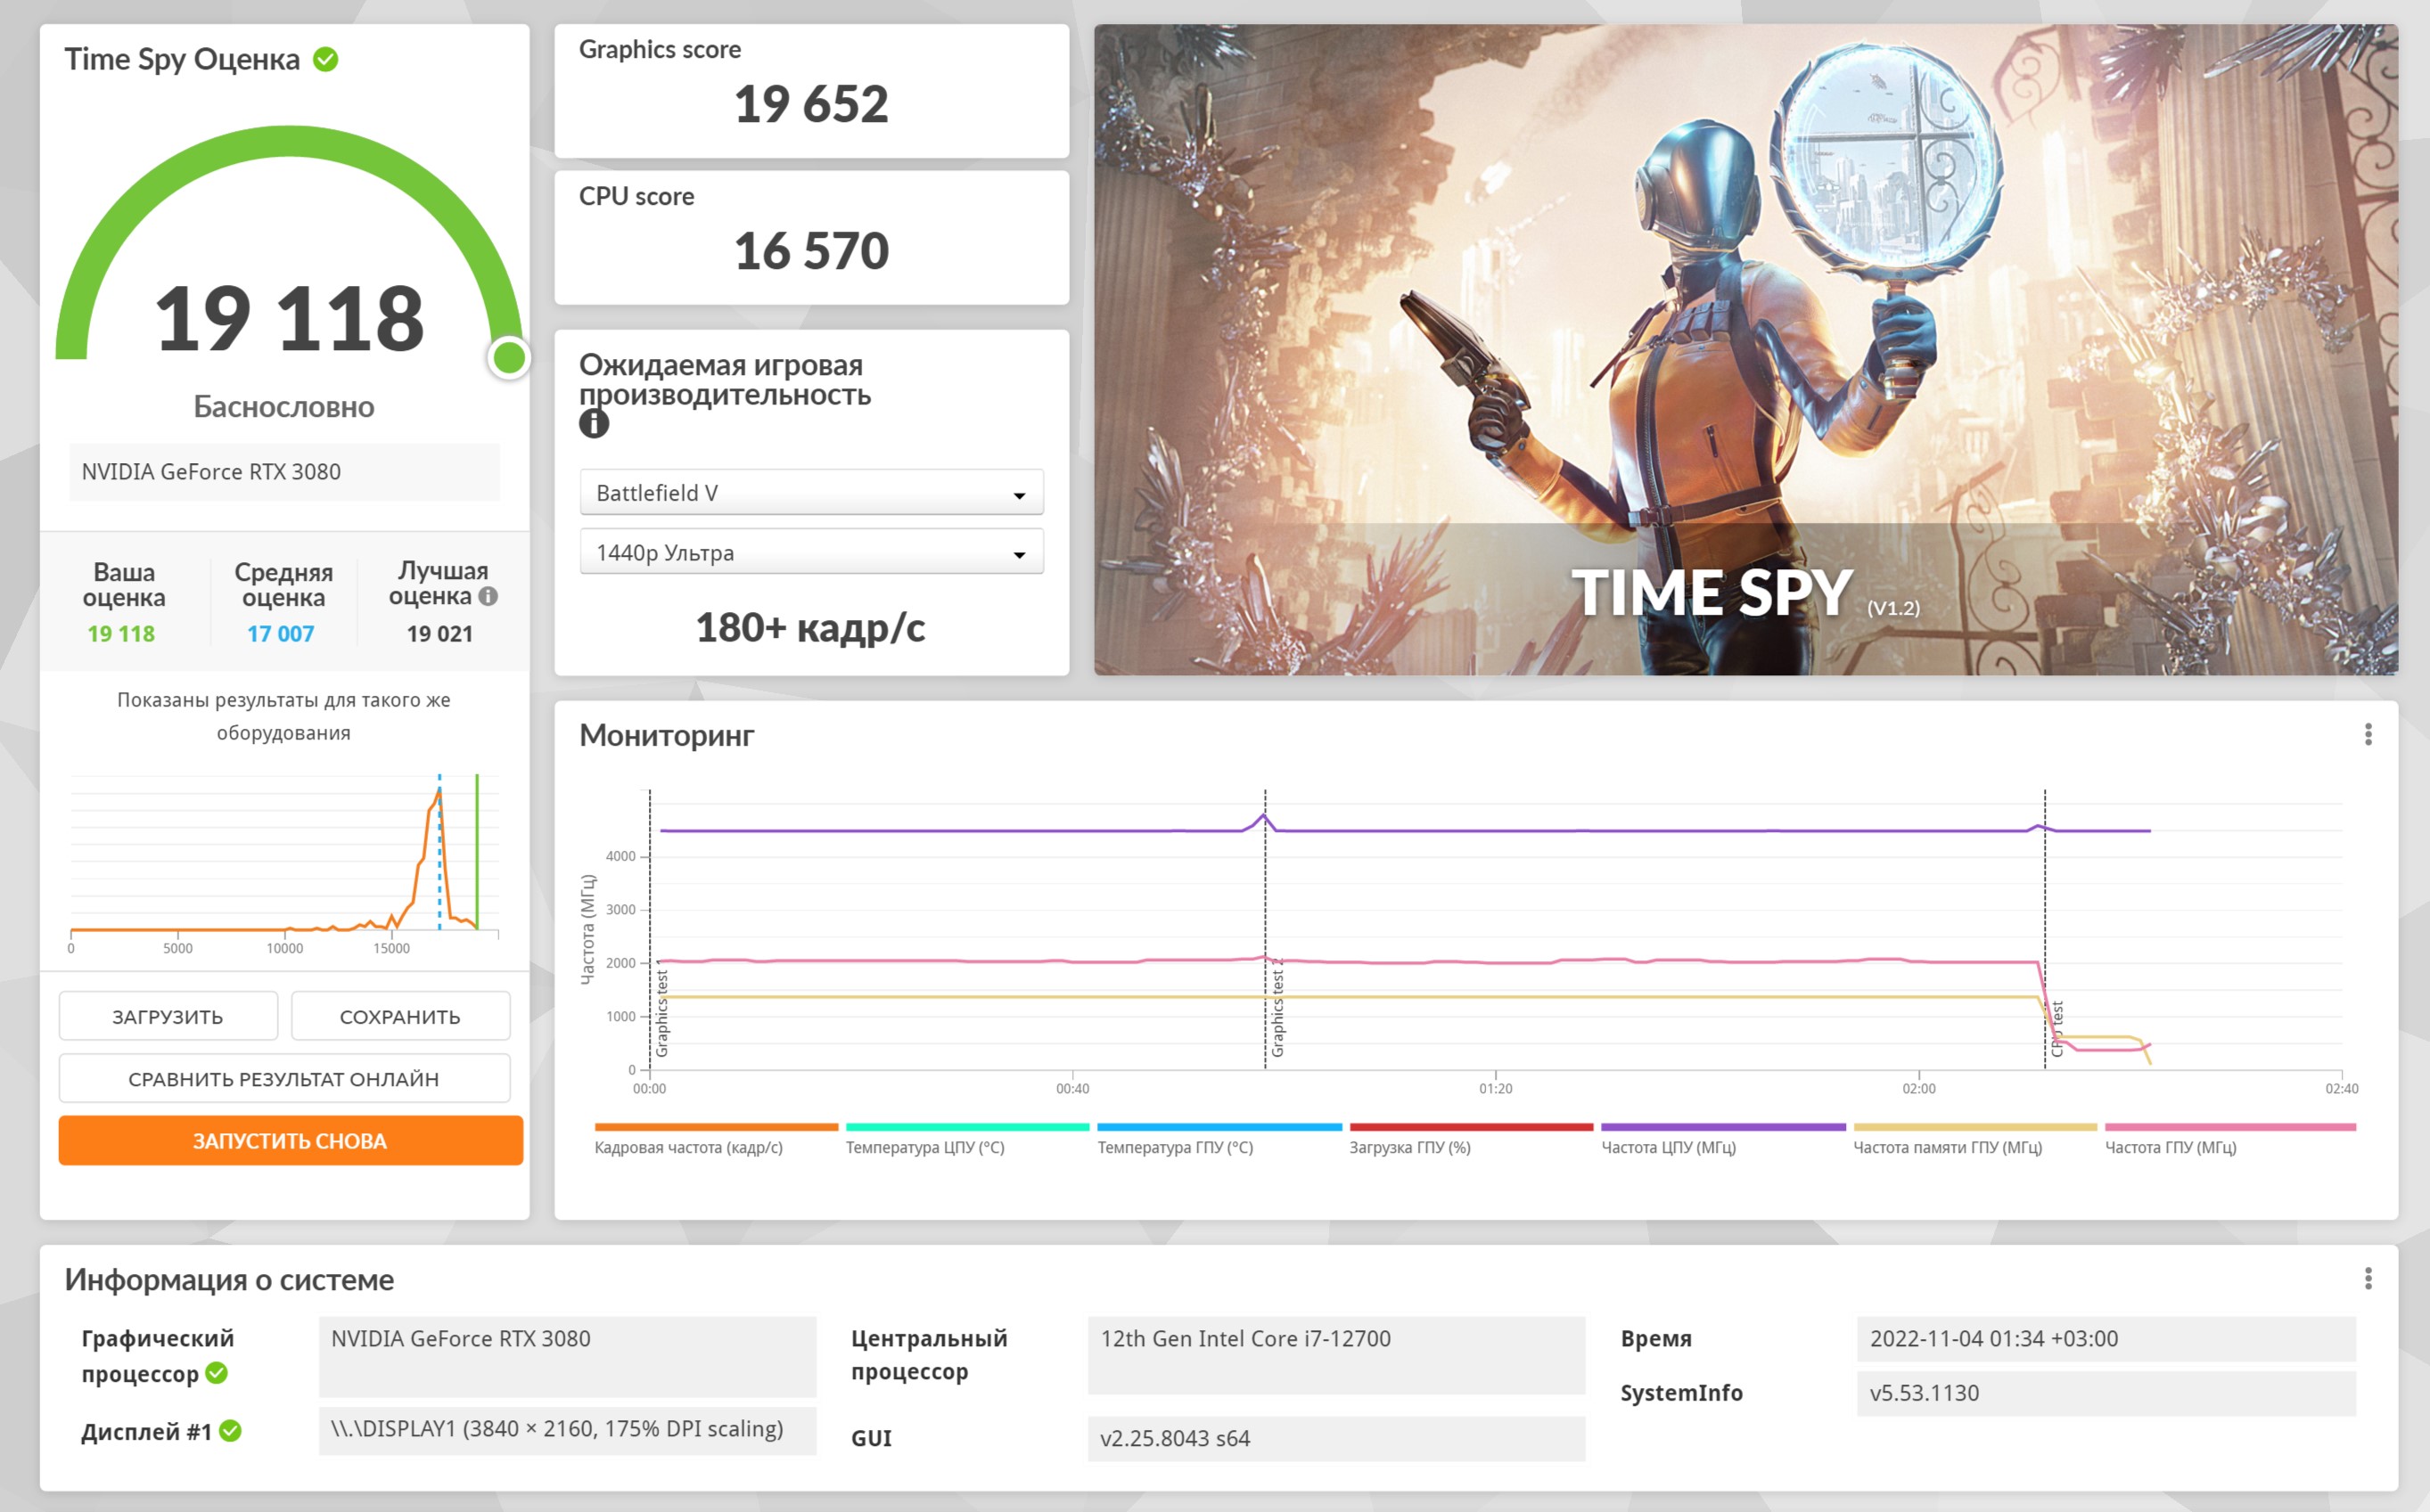Screen dimensions: 2430x1512
Task: Click the info icon beside Лучшая оценка
Action: click(x=488, y=596)
